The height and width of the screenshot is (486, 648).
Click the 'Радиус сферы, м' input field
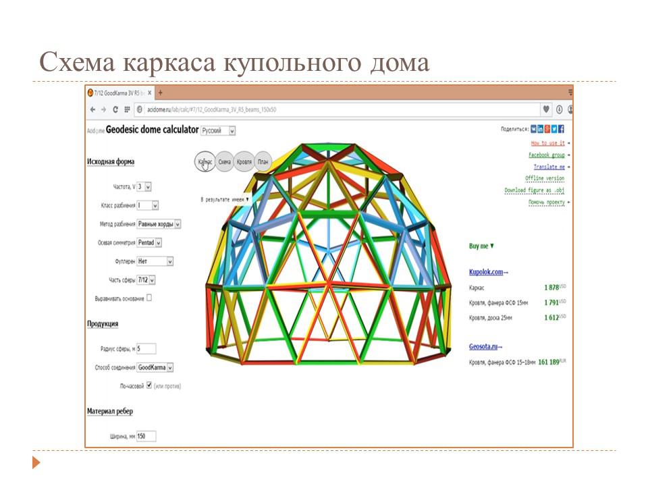point(146,348)
